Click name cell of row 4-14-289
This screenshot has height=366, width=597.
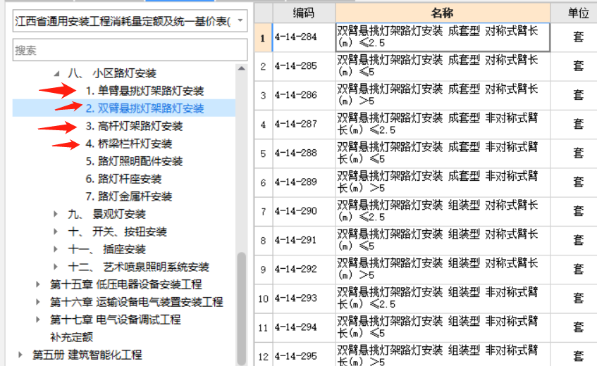(x=443, y=182)
